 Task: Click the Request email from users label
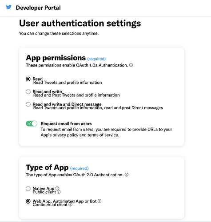tap(66, 123)
